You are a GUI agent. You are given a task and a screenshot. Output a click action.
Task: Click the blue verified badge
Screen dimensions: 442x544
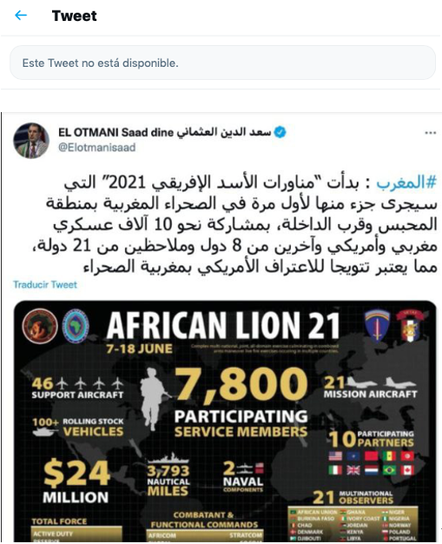[x=280, y=132]
